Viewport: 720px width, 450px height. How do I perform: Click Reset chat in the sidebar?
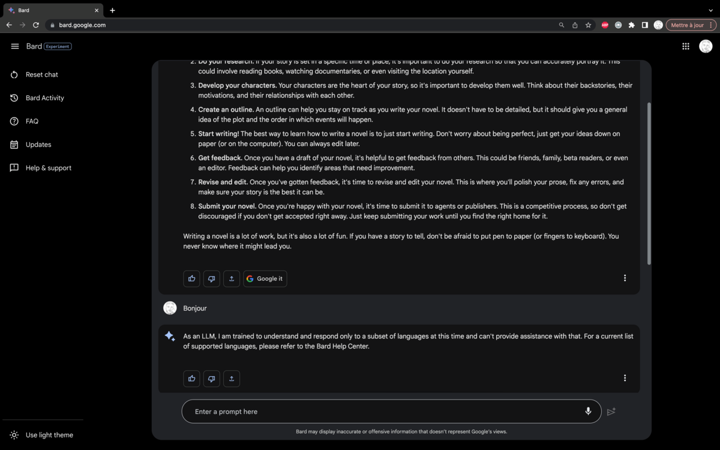pos(41,74)
